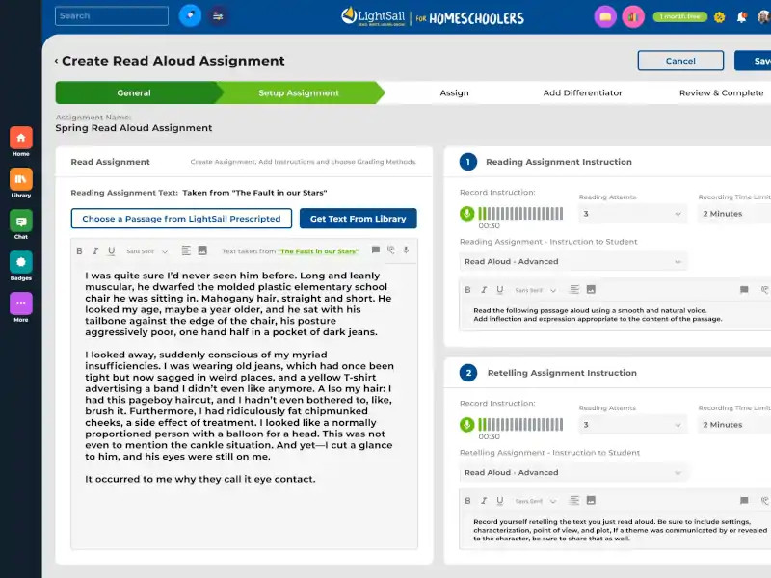Viewport: 771px width, 578px height.
Task: Click the notification bell icon
Action: pyautogui.click(x=741, y=17)
